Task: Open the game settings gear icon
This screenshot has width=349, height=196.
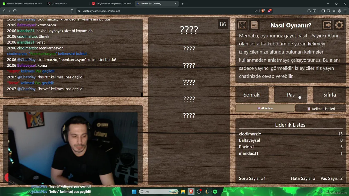Action: (x=339, y=25)
